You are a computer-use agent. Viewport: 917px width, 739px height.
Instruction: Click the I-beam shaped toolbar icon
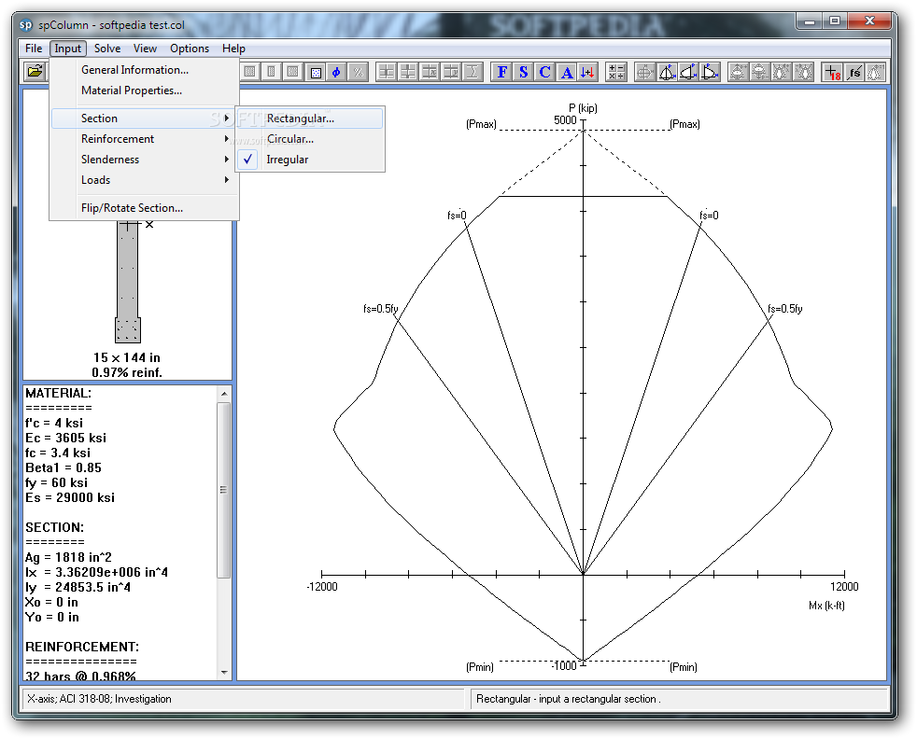tap(473, 72)
